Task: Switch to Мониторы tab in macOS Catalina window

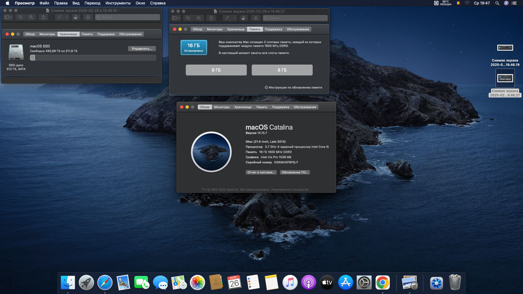Action: click(222, 107)
